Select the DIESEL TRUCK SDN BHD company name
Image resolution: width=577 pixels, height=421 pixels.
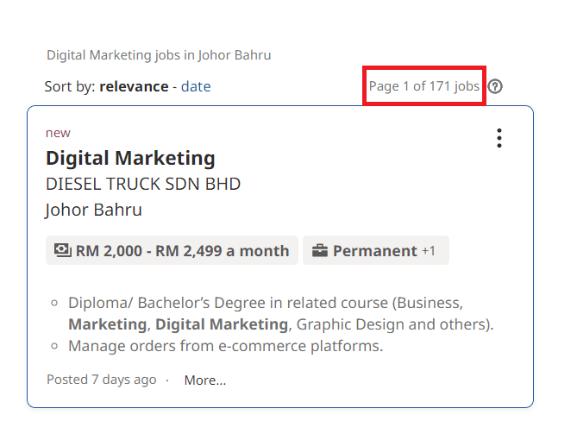pyautogui.click(x=143, y=184)
